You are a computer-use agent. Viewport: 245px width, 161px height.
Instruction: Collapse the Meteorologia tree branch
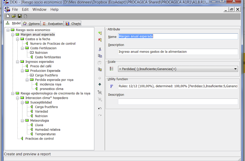22,120
